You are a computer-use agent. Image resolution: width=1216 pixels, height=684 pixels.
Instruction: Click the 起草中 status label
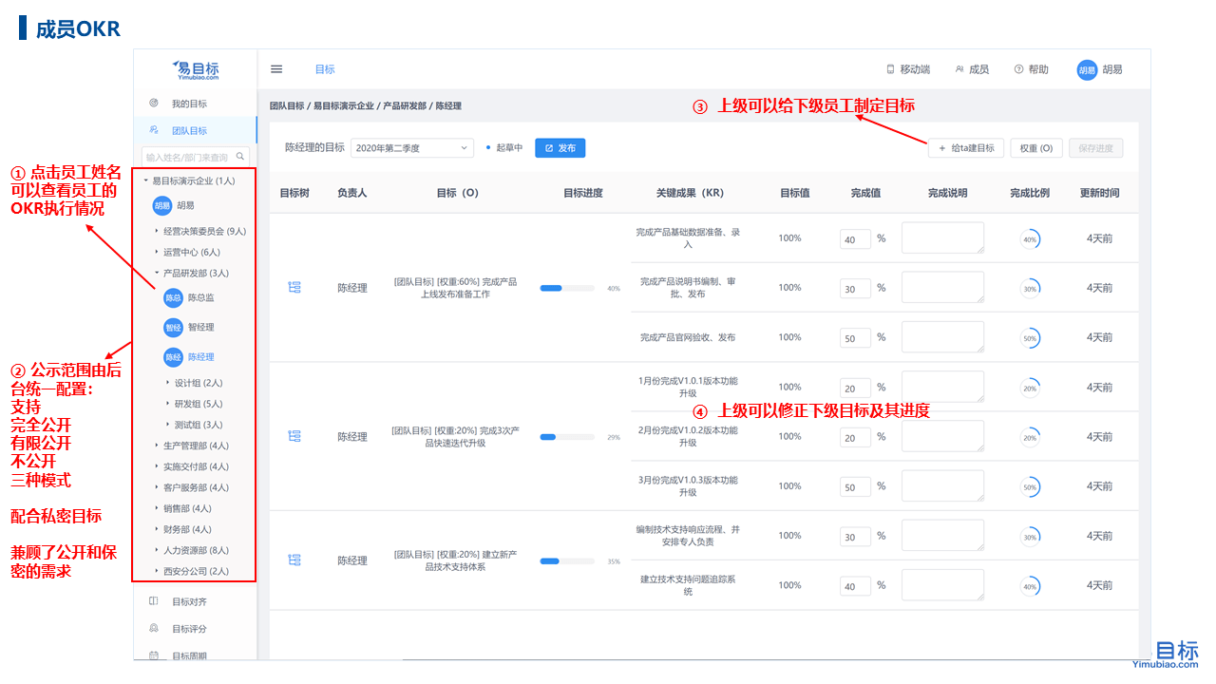tap(509, 148)
